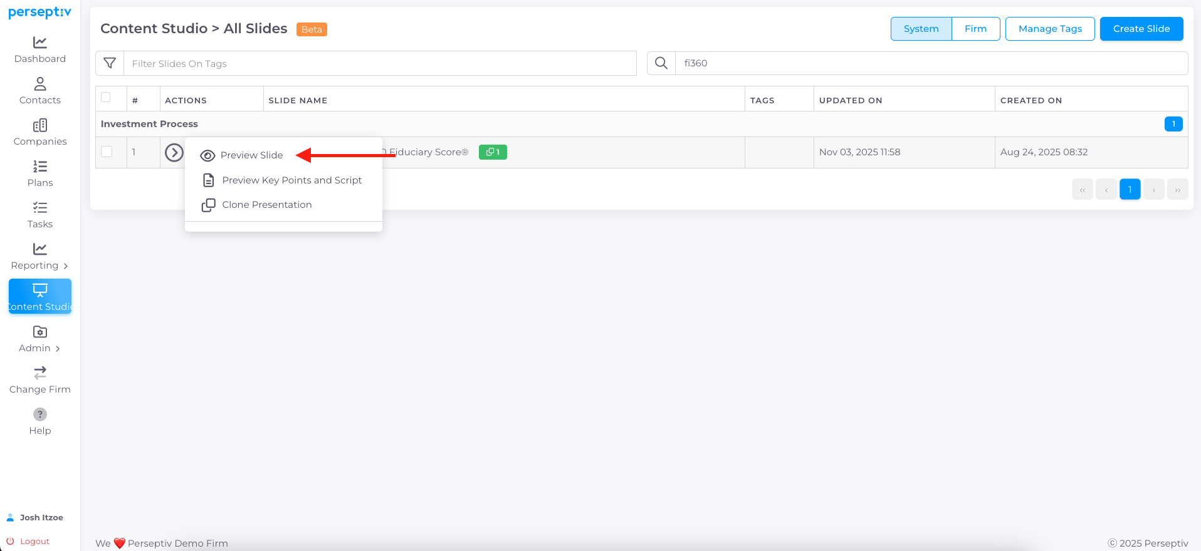Go to the previous page
Screen dimensions: 1201x551
point(1106,189)
